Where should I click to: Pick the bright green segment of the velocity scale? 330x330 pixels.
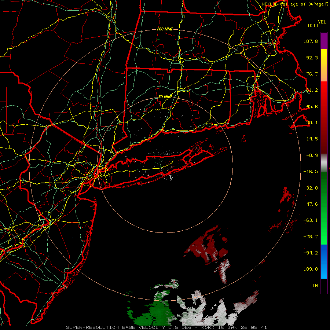(324, 227)
